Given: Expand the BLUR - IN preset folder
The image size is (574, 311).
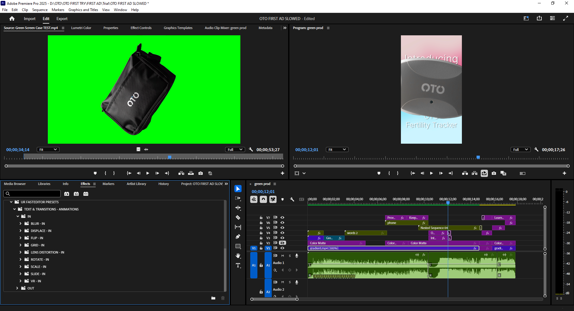Looking at the screenshot, I should (x=20, y=224).
